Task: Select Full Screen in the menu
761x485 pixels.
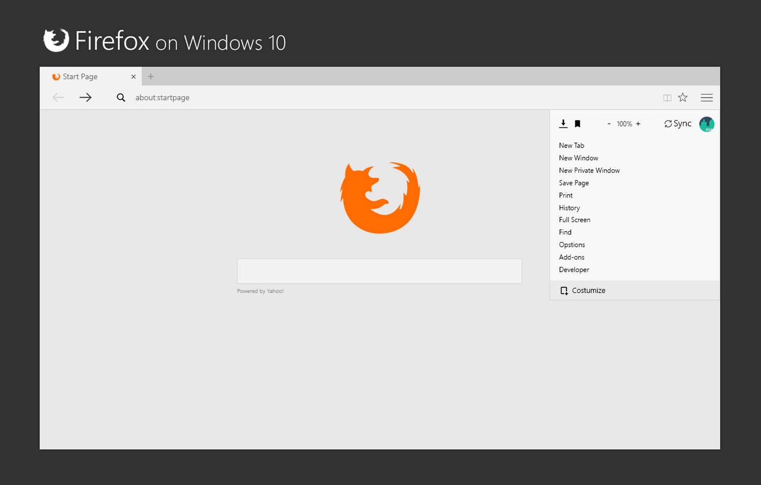Action: point(574,220)
